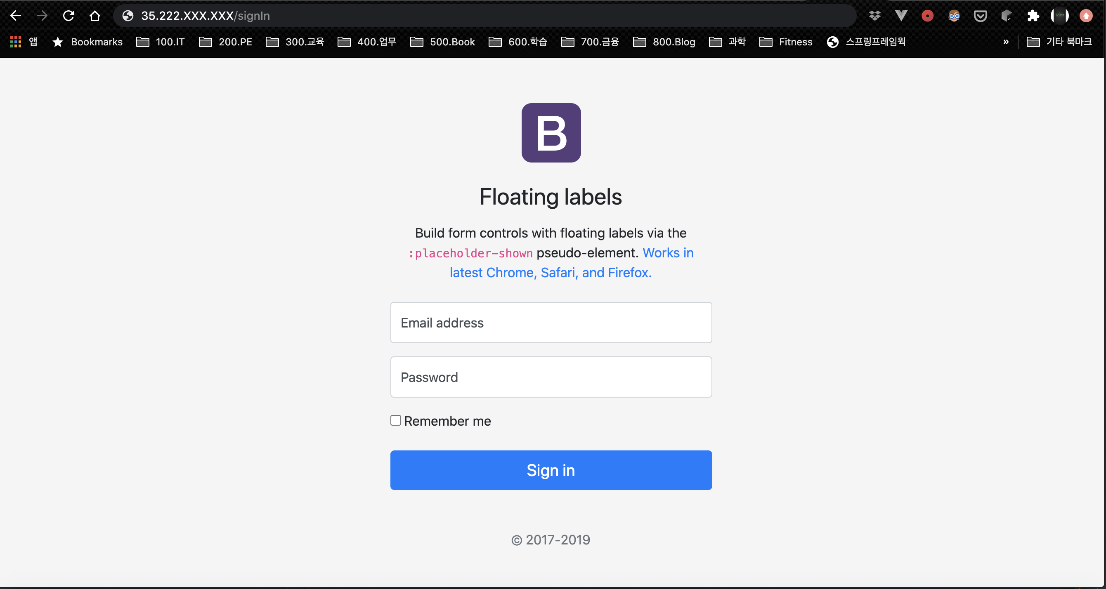Open the 700.금융 bookmark folder
This screenshot has width=1106, height=589.
click(590, 42)
